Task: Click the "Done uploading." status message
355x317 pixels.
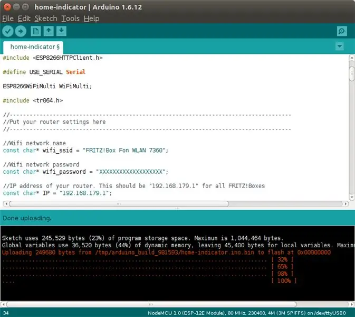Action: pyautogui.click(x=27, y=218)
